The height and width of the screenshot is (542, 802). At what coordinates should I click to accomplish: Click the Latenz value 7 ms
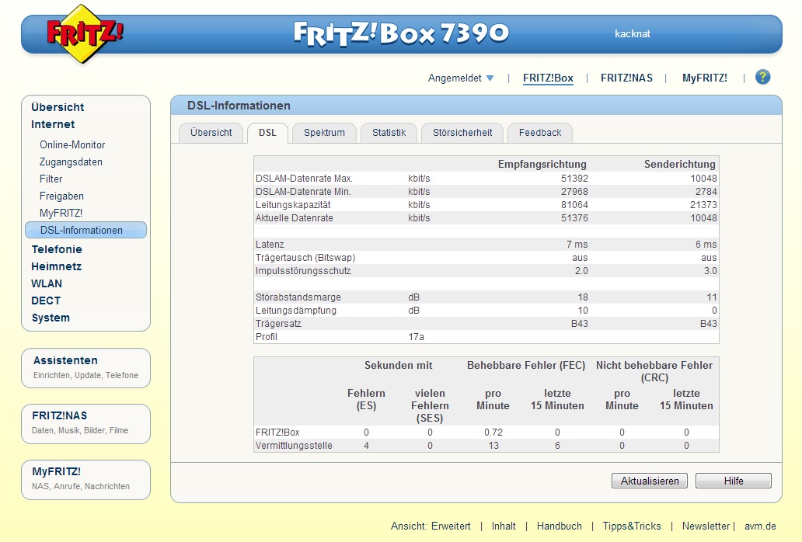pos(577,245)
